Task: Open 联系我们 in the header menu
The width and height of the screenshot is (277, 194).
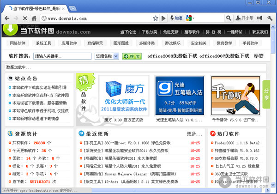Action: coord(260,32)
